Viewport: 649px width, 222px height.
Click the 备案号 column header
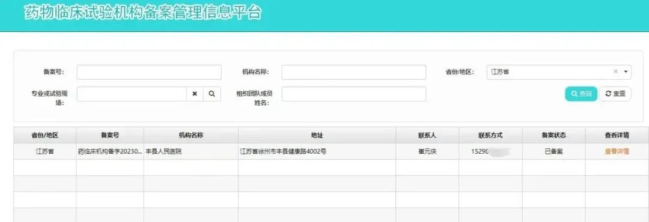[x=110, y=135]
